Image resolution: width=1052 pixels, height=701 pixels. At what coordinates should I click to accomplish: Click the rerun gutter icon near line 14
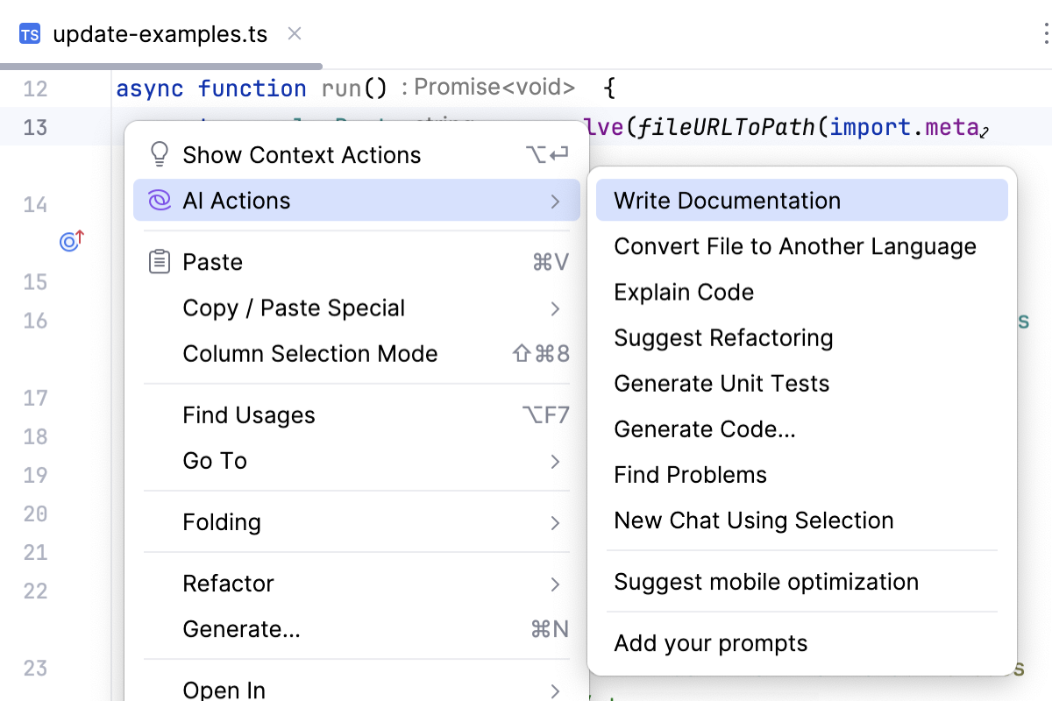click(70, 242)
